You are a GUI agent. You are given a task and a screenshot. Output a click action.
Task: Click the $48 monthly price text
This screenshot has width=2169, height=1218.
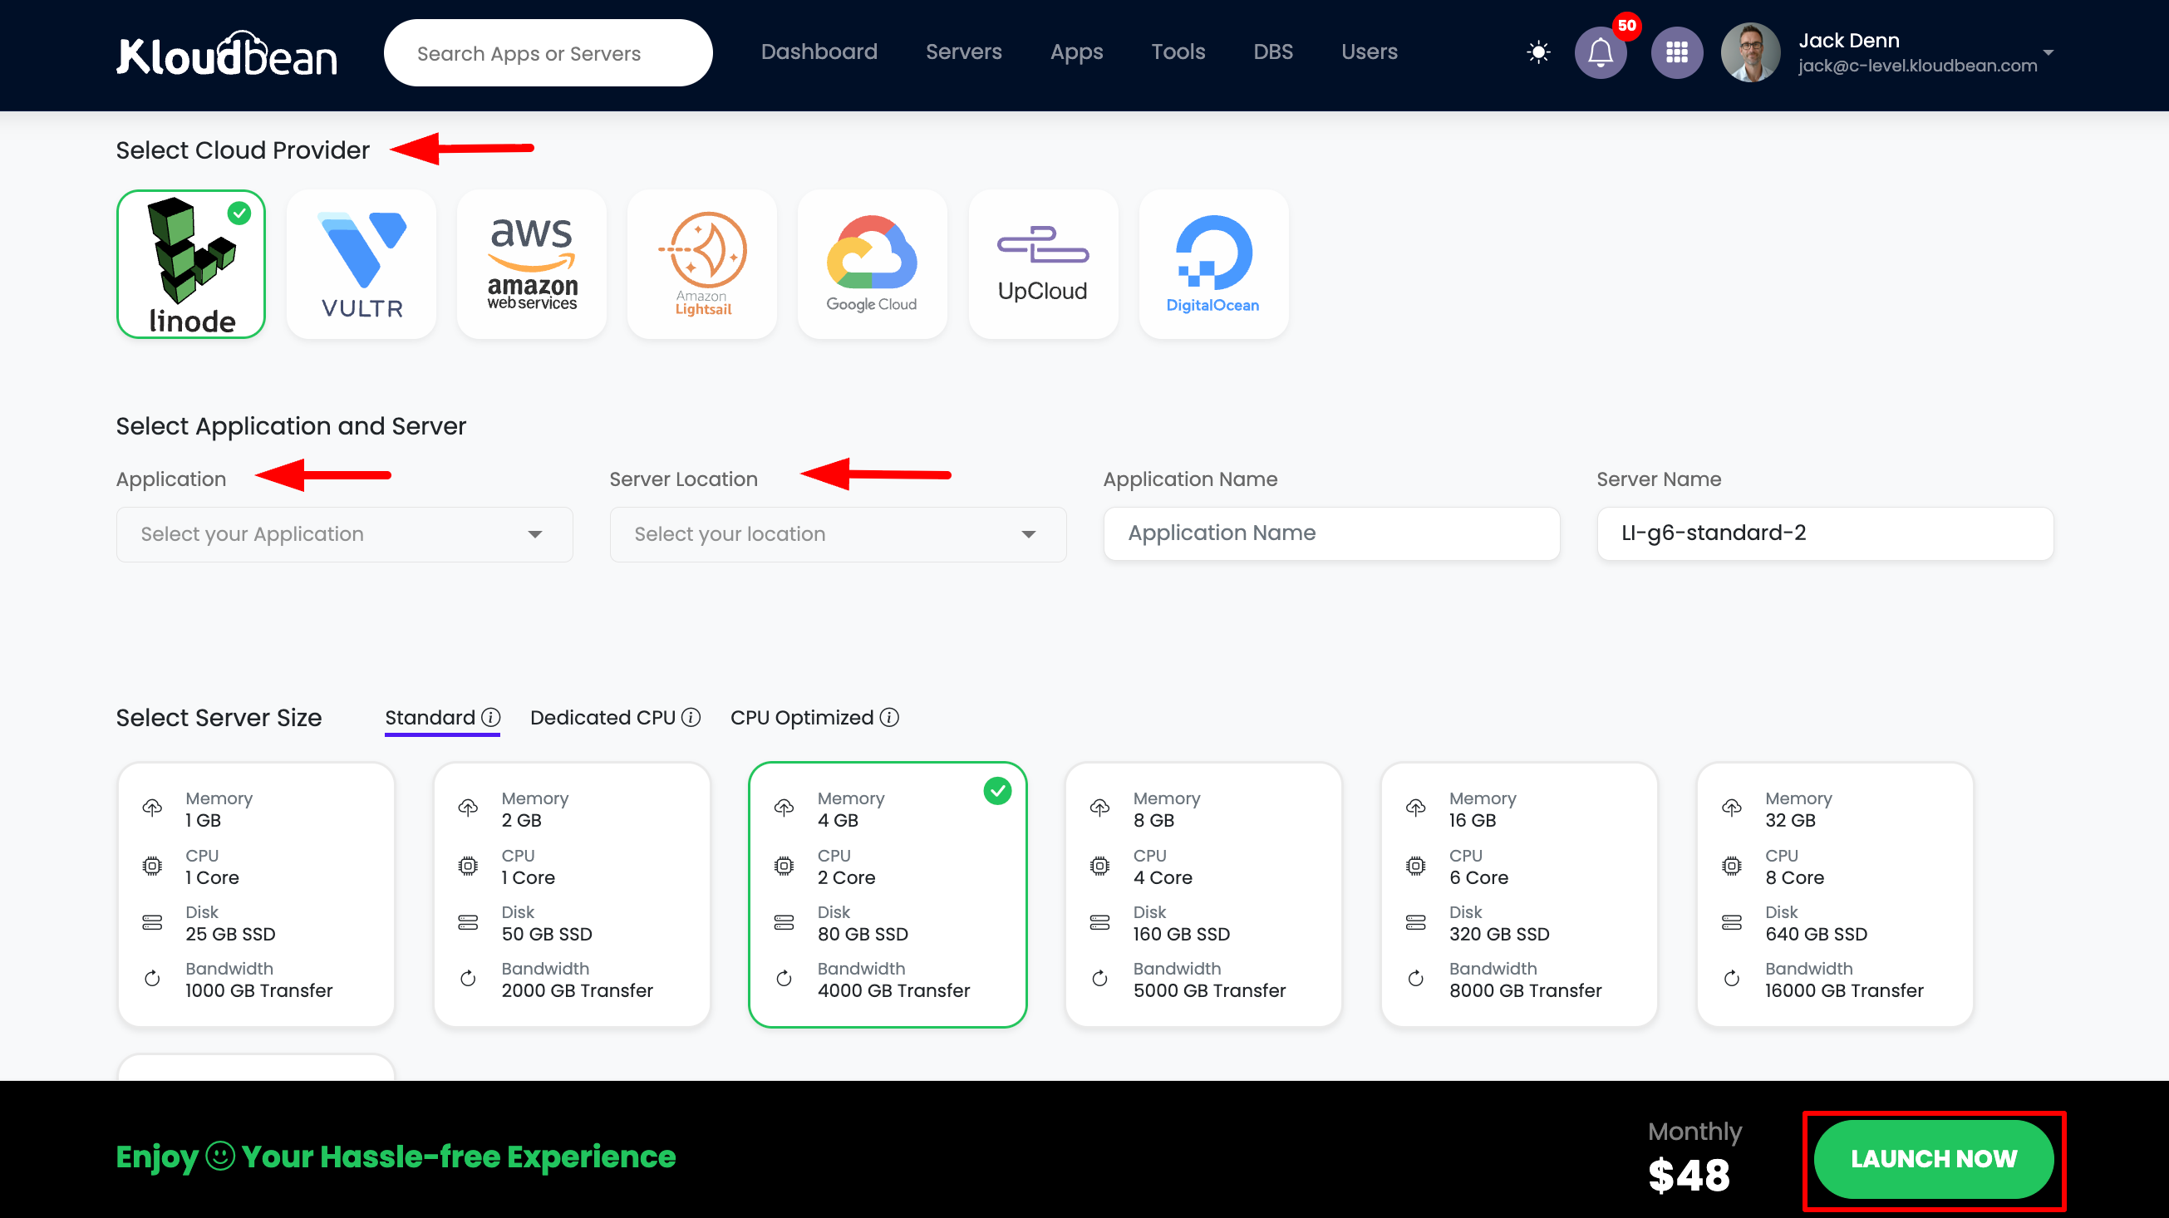coord(1688,1175)
